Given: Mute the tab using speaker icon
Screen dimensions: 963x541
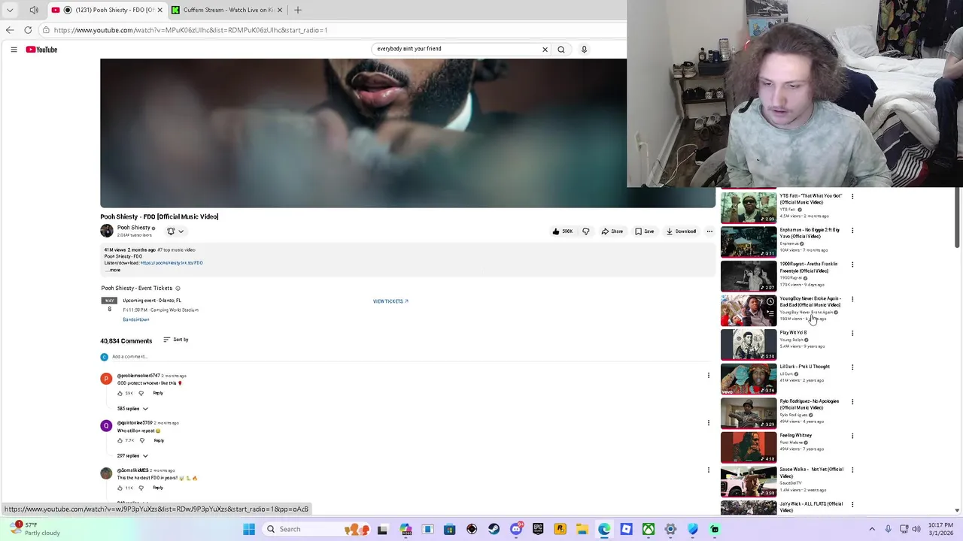Looking at the screenshot, I should [x=34, y=10].
